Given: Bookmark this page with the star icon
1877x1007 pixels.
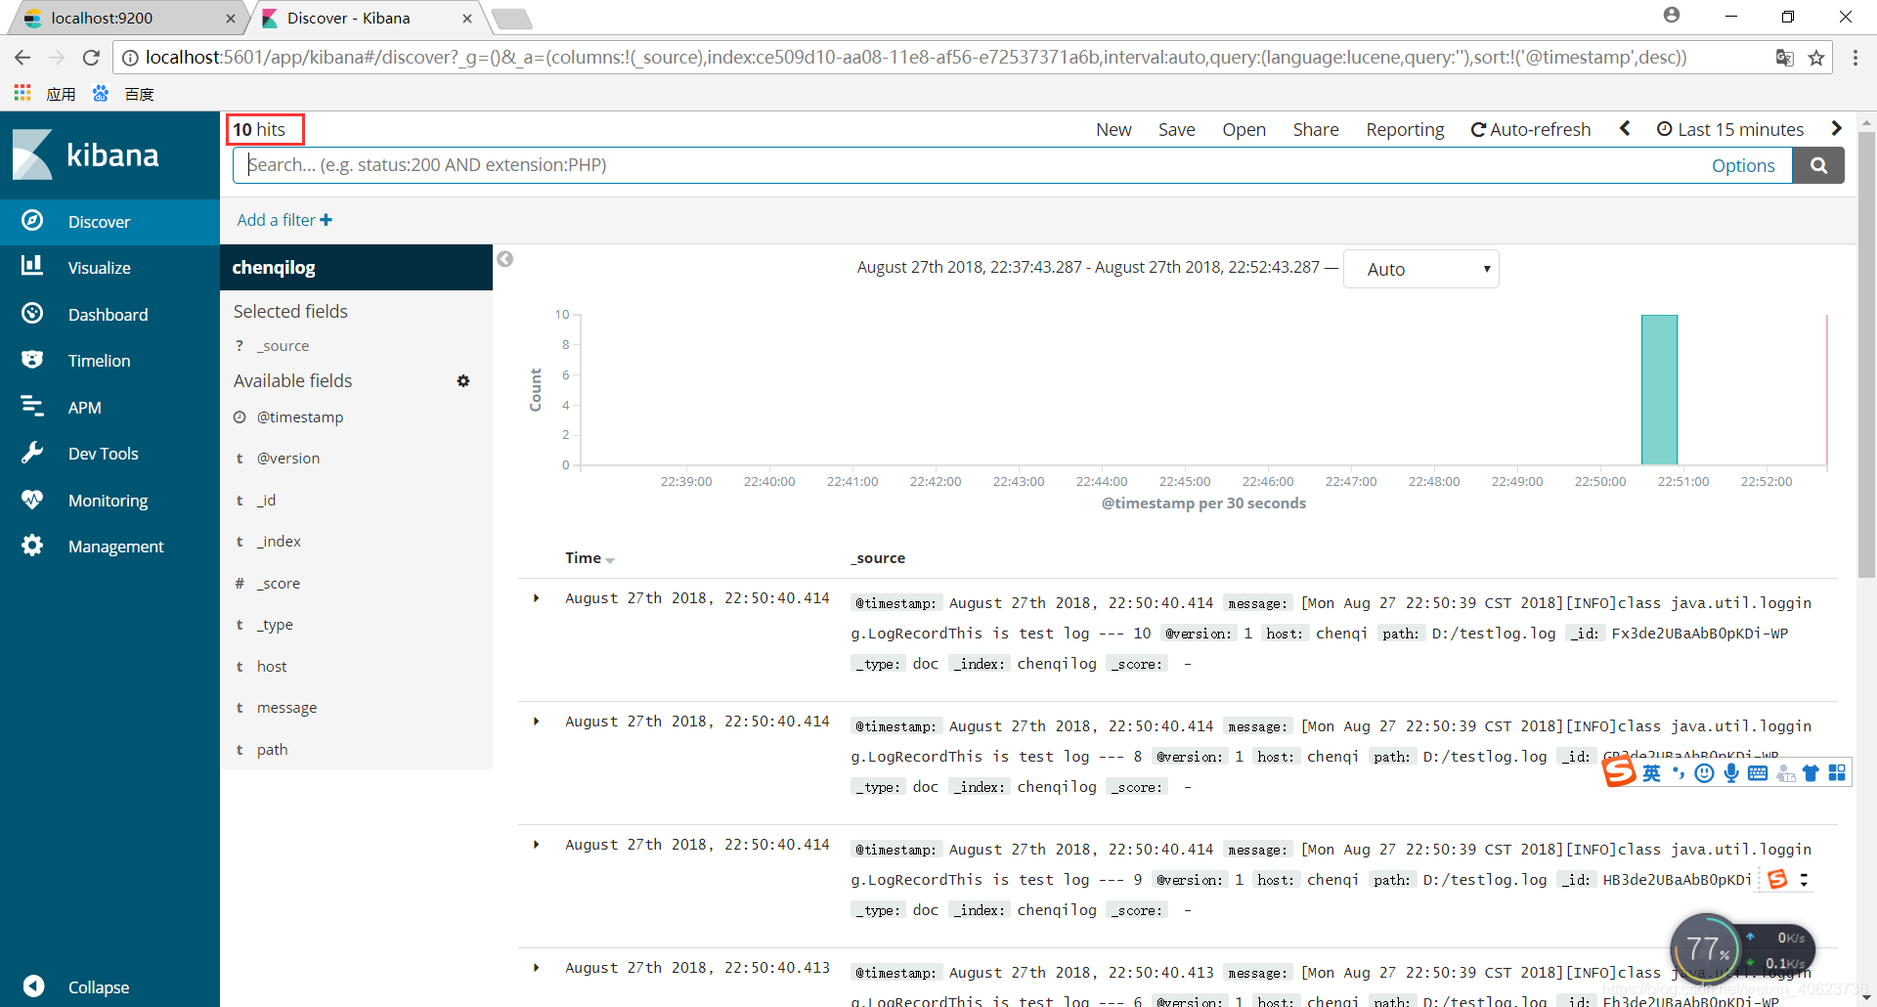Looking at the screenshot, I should click(1816, 58).
